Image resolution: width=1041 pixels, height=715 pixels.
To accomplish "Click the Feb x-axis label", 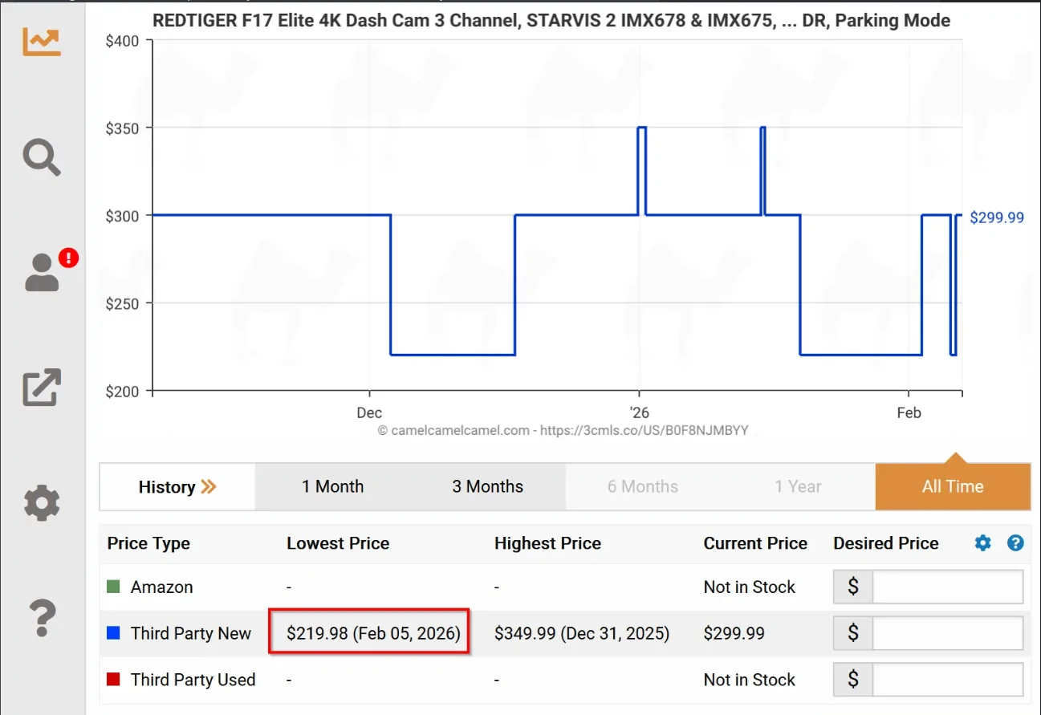I will [x=909, y=413].
